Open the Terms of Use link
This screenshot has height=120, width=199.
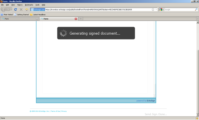(x=55, y=111)
